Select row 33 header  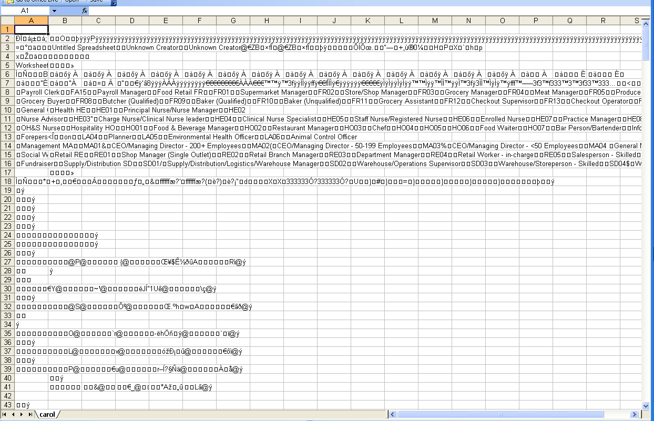pos(7,315)
